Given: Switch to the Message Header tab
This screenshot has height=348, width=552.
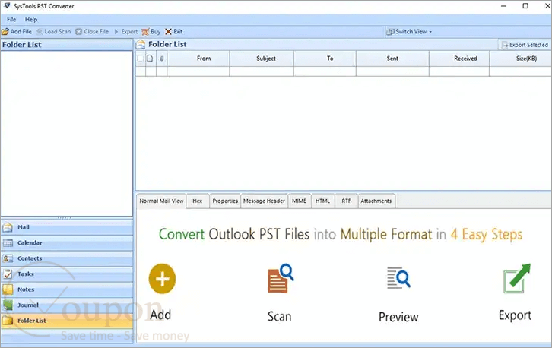Looking at the screenshot, I should click(x=264, y=201).
